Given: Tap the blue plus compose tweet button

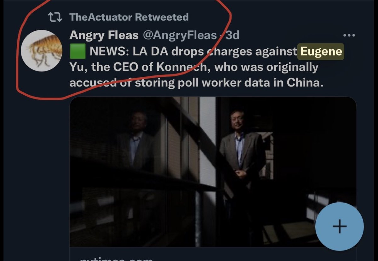Looking at the screenshot, I should tap(339, 227).
